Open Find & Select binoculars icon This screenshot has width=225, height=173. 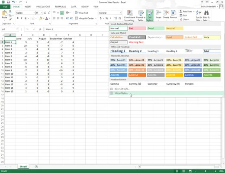click(206, 13)
